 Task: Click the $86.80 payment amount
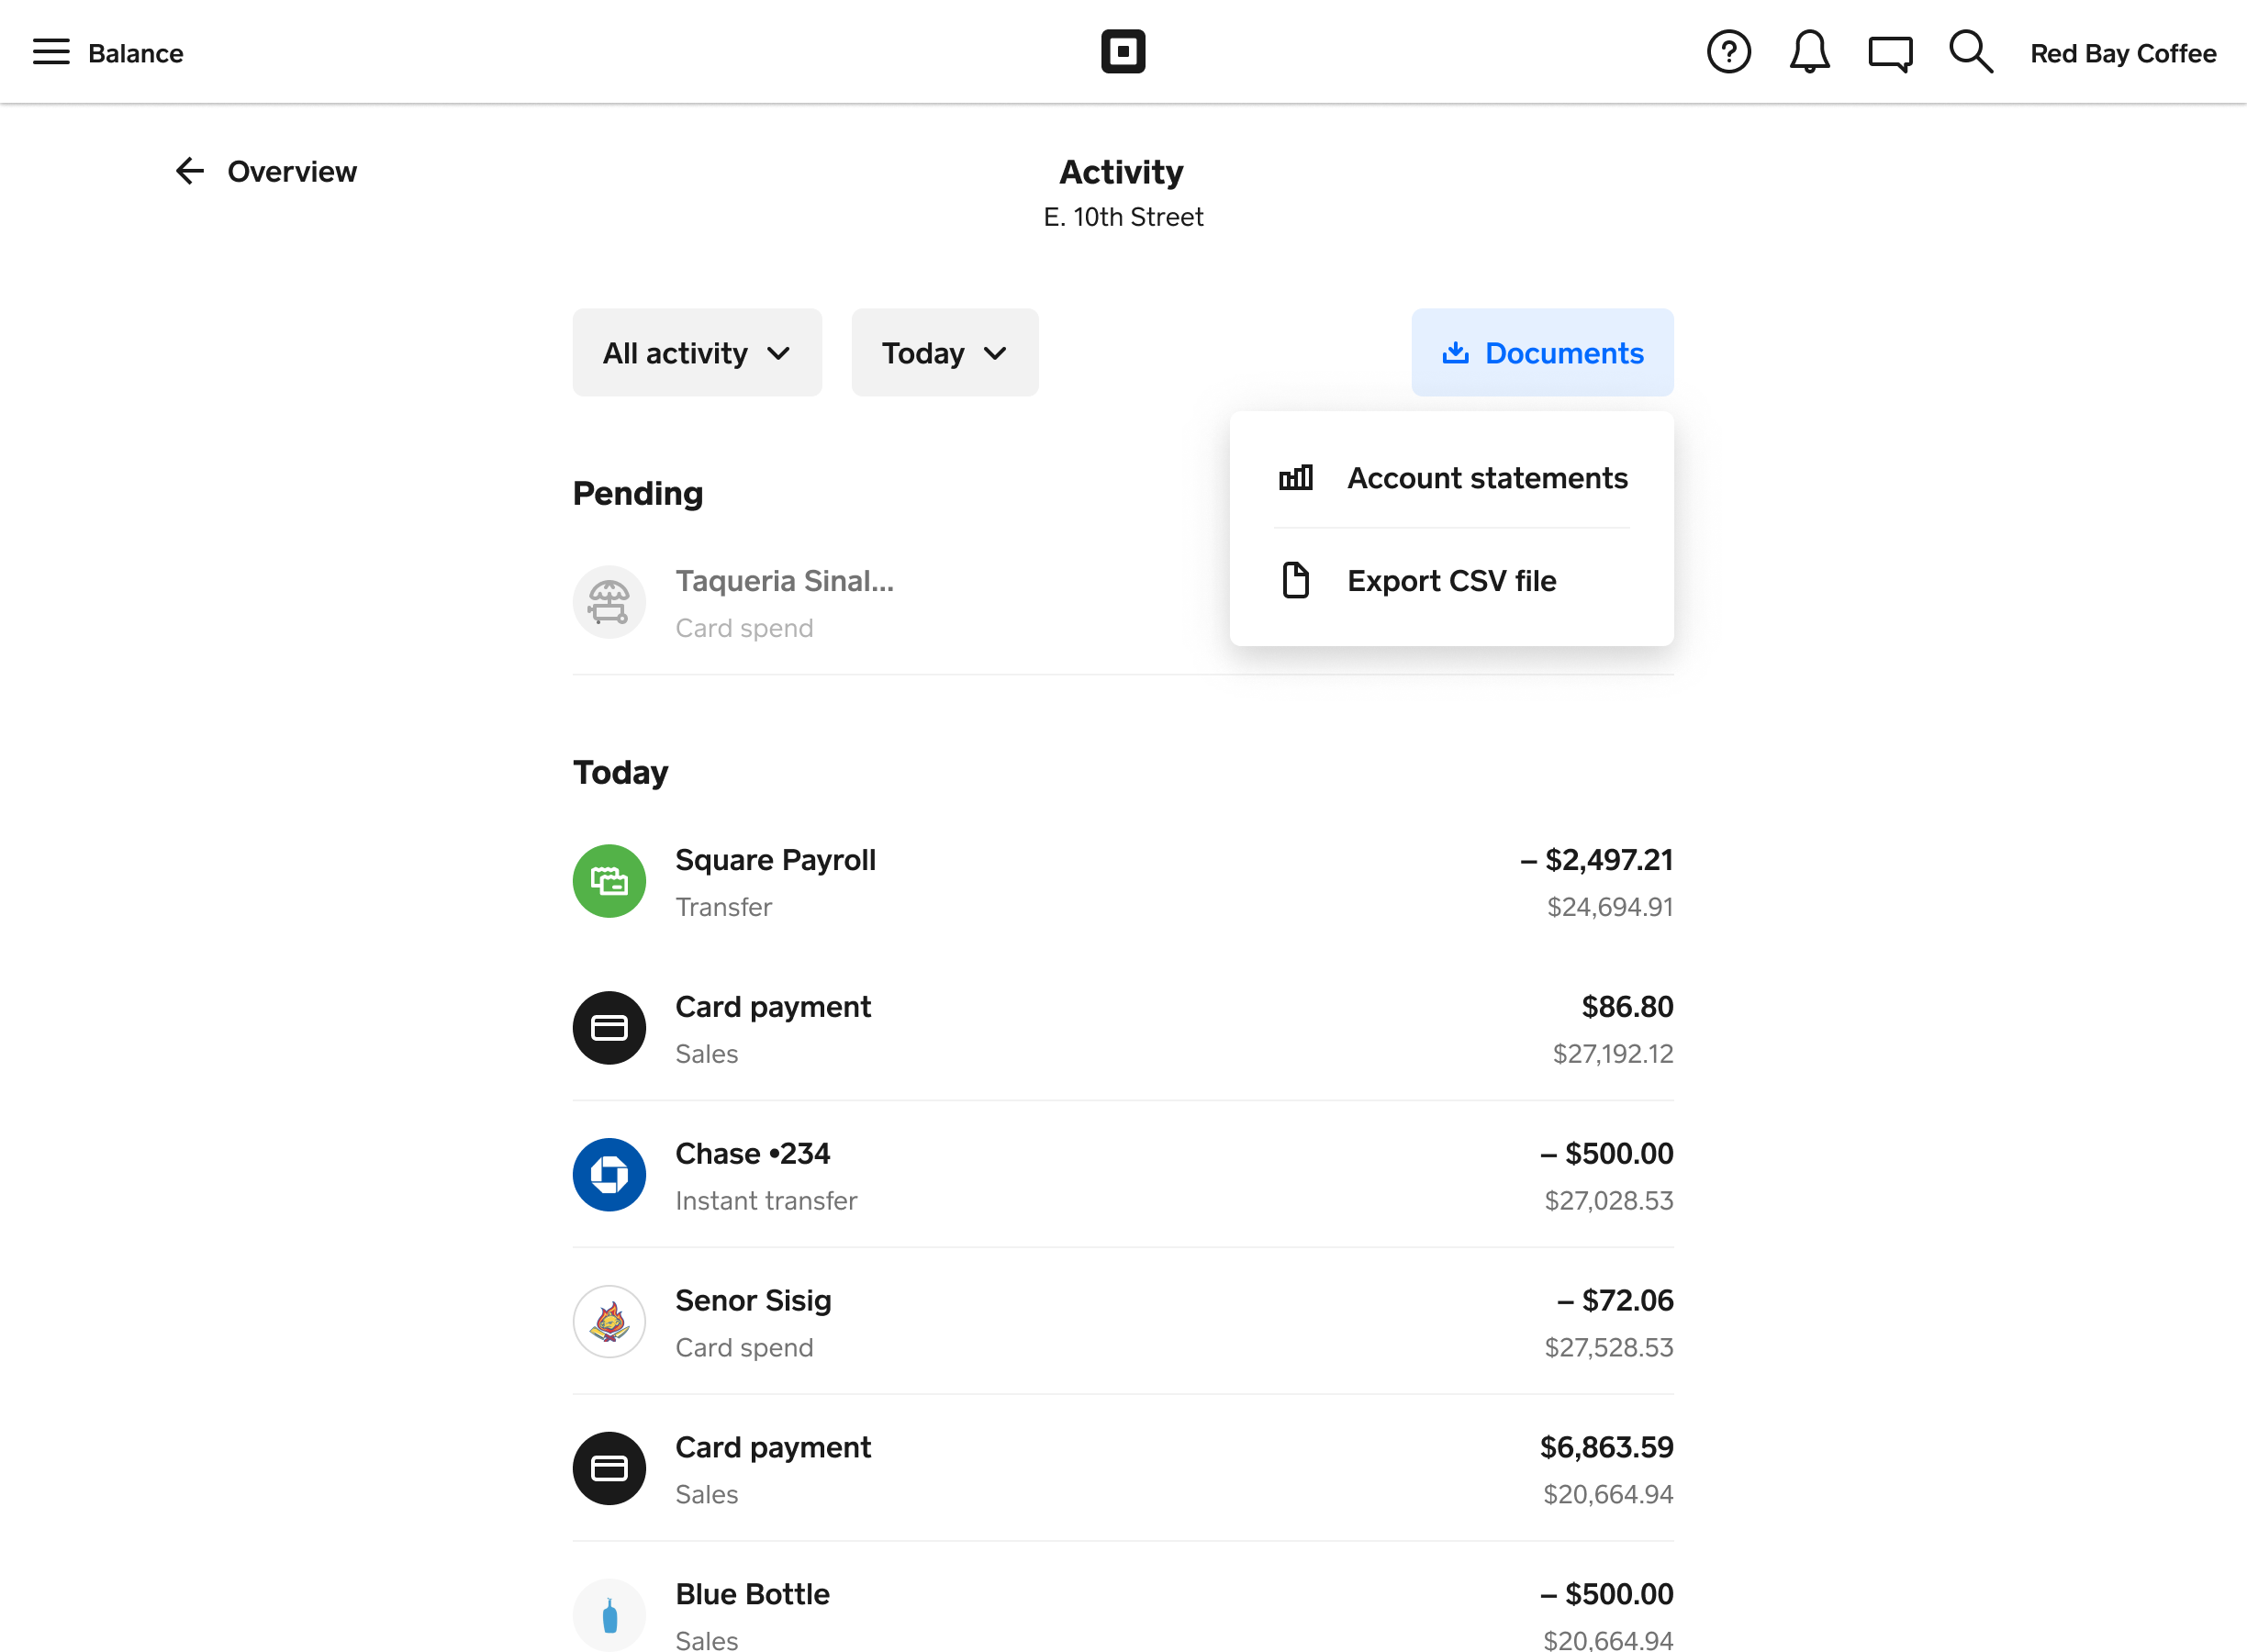(x=1627, y=1007)
